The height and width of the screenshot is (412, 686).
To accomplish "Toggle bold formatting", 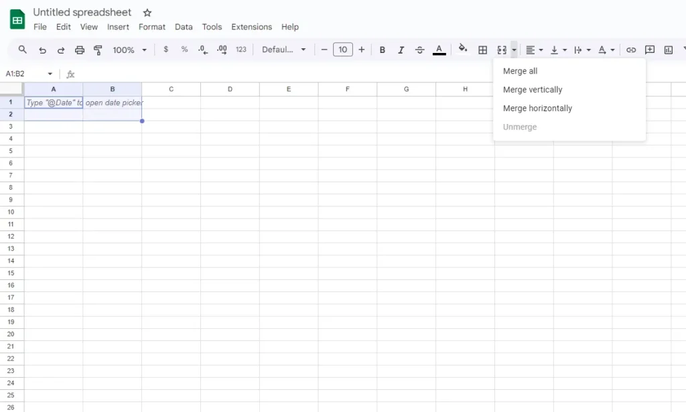I will (x=382, y=50).
